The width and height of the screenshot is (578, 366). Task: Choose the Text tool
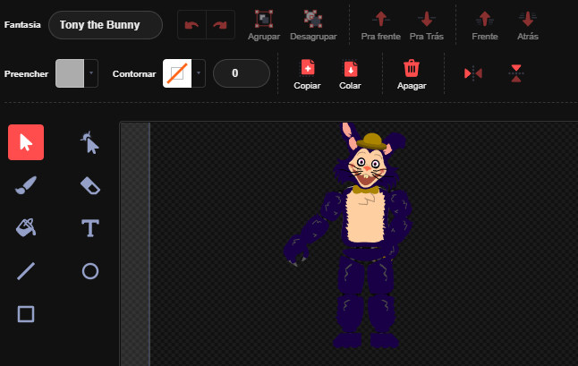[x=90, y=228]
